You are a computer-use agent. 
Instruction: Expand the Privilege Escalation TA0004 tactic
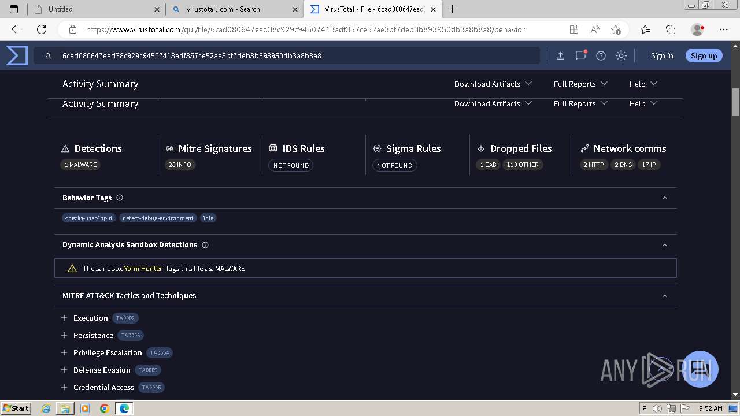point(64,352)
